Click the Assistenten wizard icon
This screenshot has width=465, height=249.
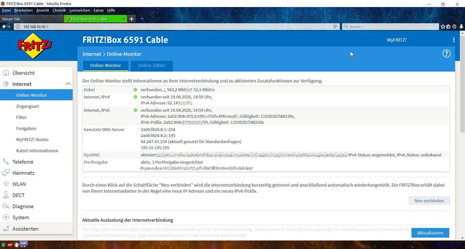[6, 229]
